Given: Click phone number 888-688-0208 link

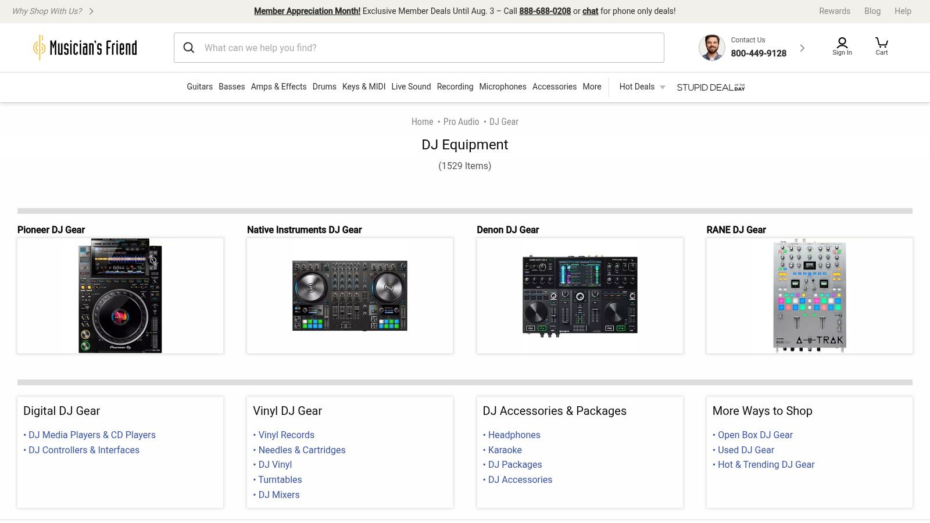Looking at the screenshot, I should [545, 11].
